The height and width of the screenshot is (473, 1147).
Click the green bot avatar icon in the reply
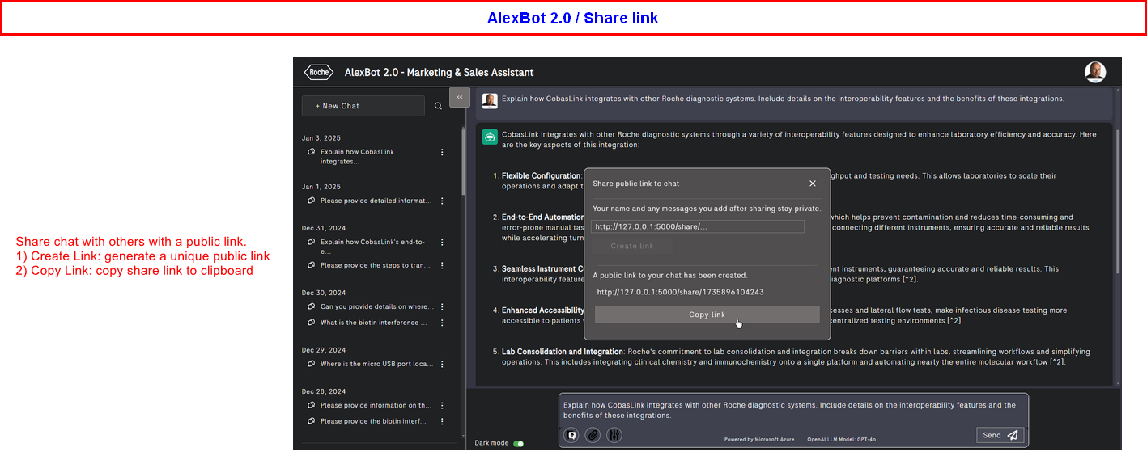[490, 137]
